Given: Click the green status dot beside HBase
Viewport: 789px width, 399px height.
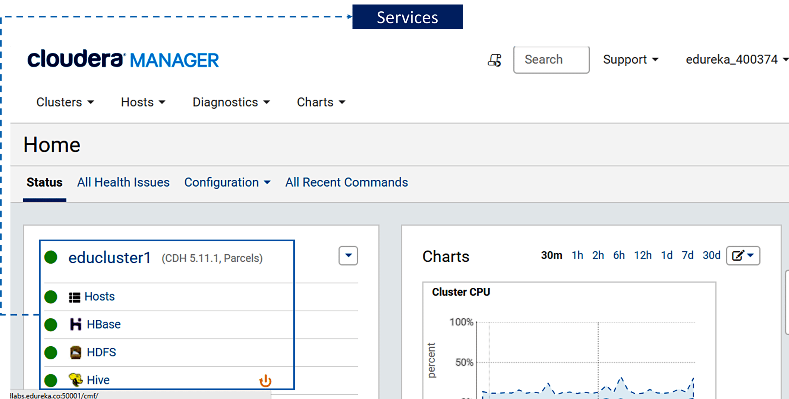Looking at the screenshot, I should (x=51, y=324).
